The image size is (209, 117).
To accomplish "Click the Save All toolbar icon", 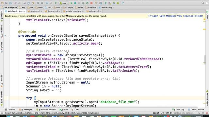I will click(7, 3).
